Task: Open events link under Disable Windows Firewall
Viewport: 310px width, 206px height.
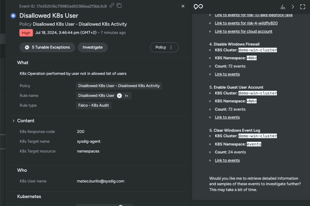Action: point(227,74)
